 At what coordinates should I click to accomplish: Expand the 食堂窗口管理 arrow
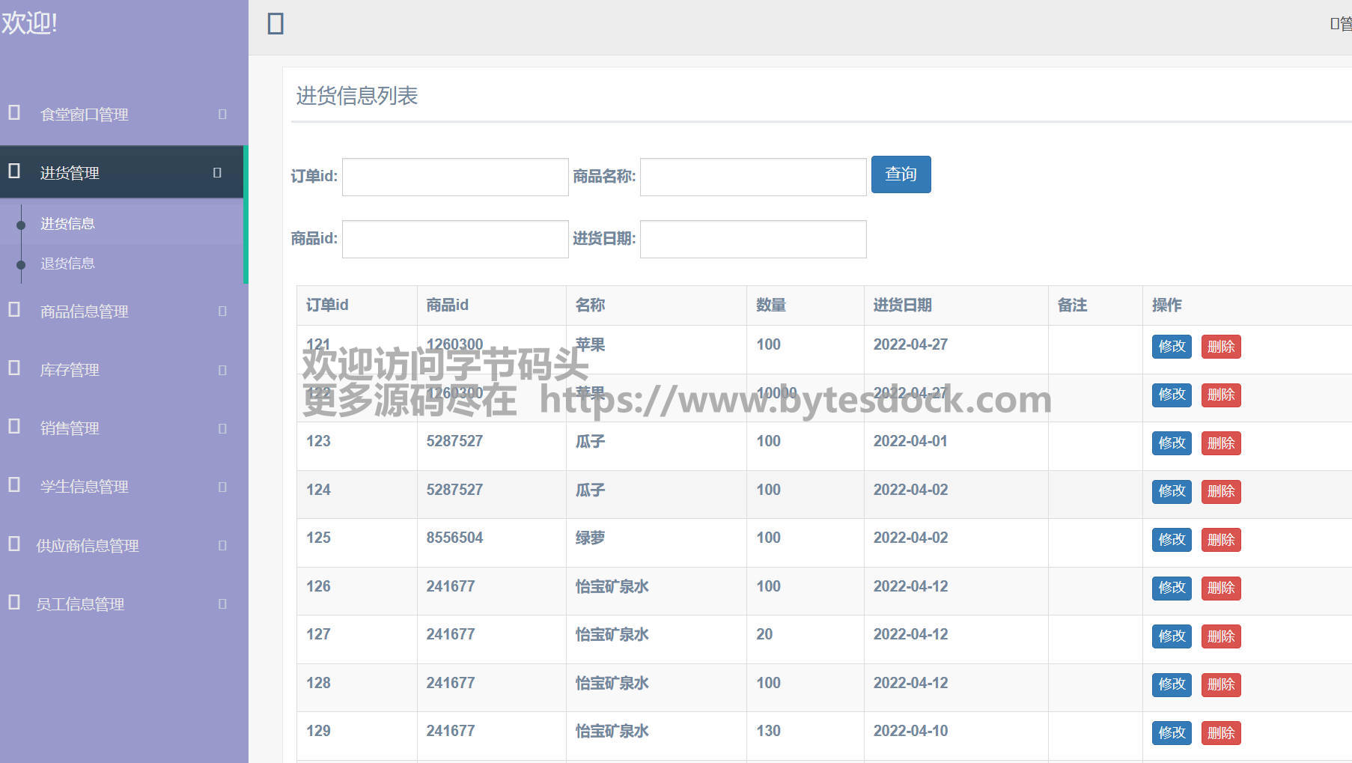point(222,114)
